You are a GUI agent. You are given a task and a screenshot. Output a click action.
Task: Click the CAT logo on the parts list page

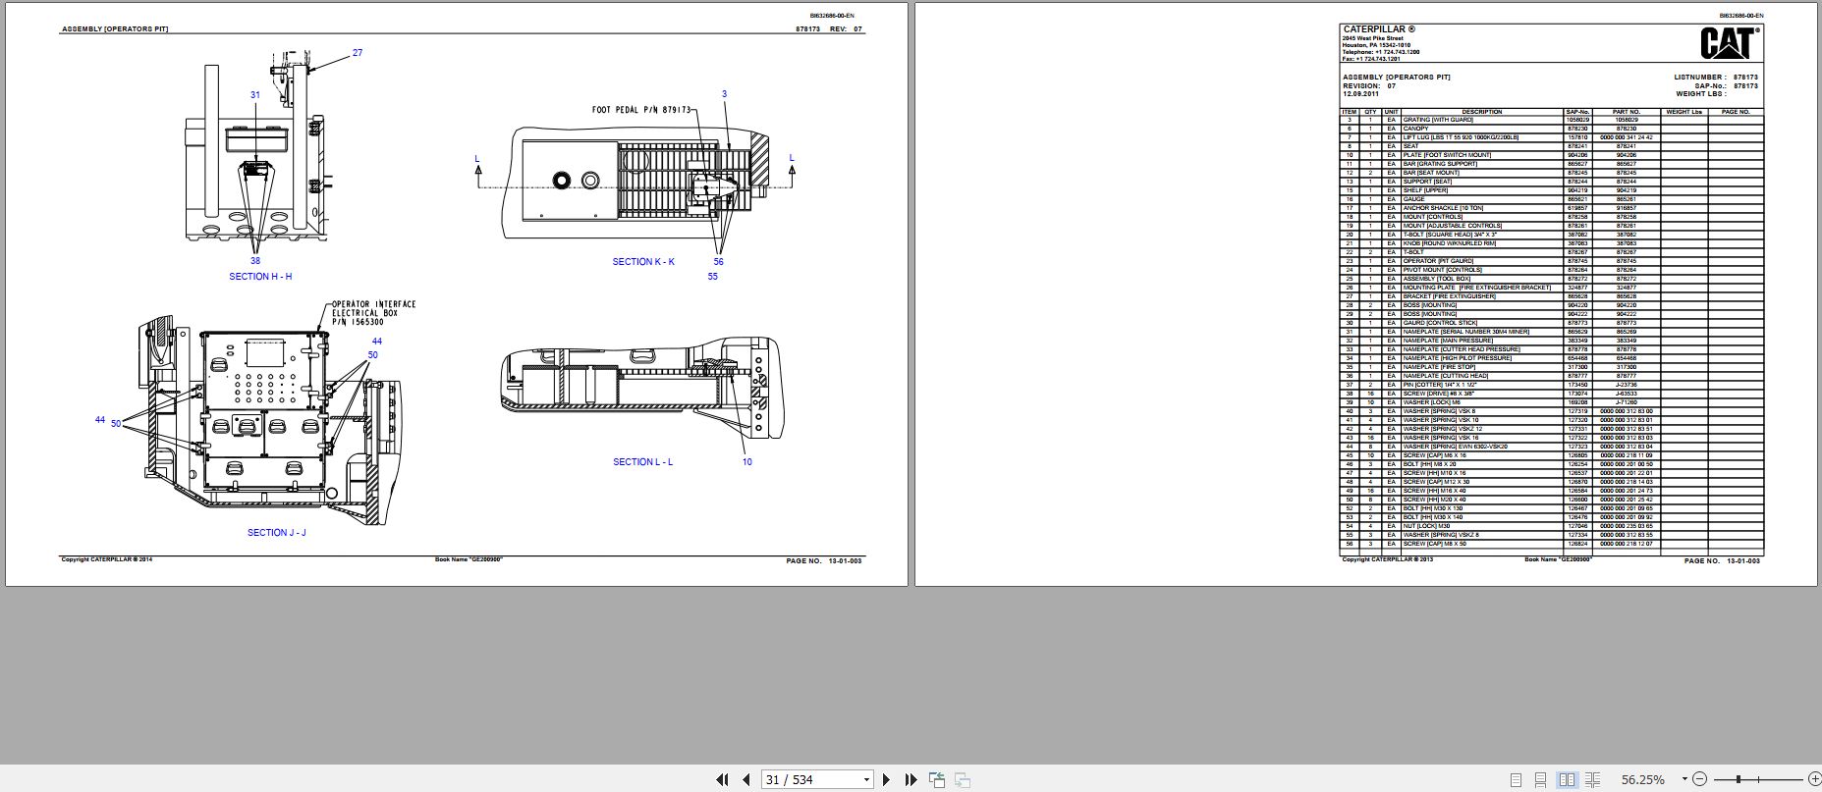(1730, 44)
